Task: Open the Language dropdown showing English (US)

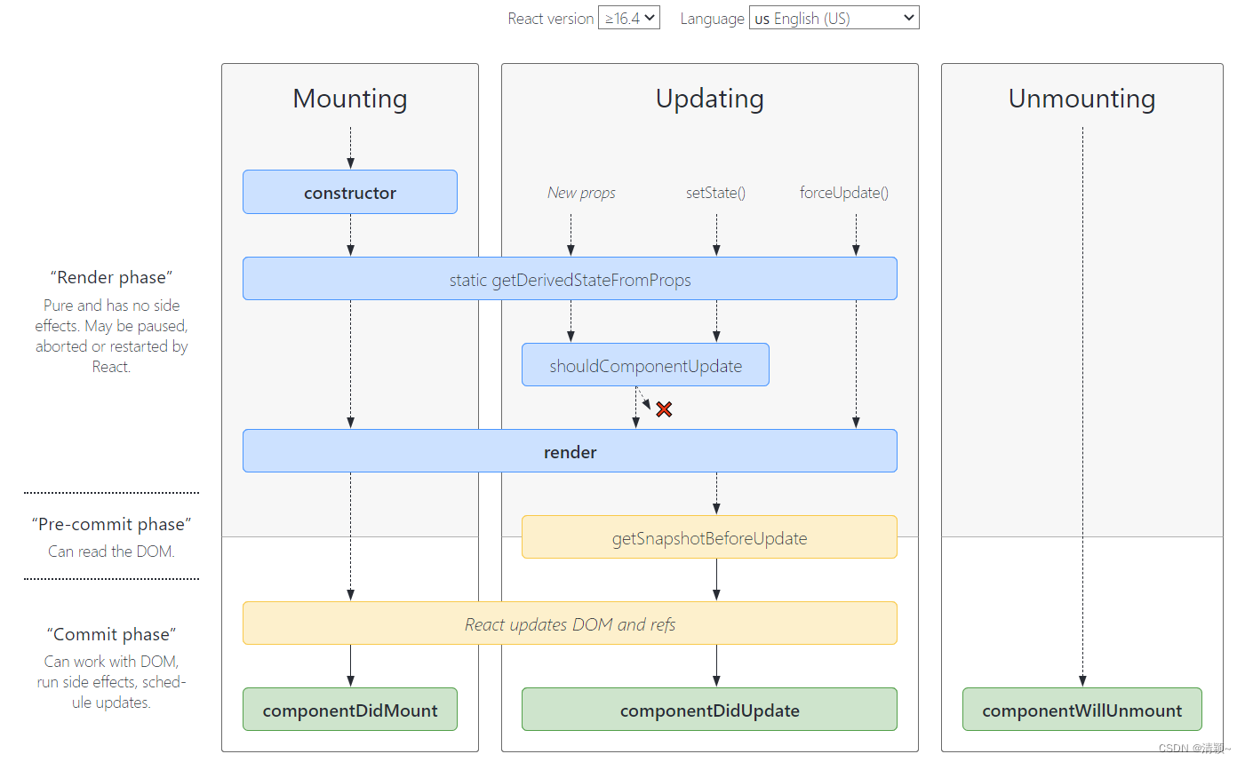Action: coord(834,18)
